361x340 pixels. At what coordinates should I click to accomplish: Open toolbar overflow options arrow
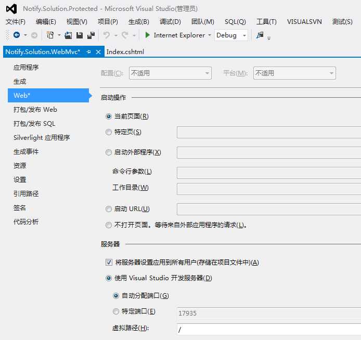(269, 38)
